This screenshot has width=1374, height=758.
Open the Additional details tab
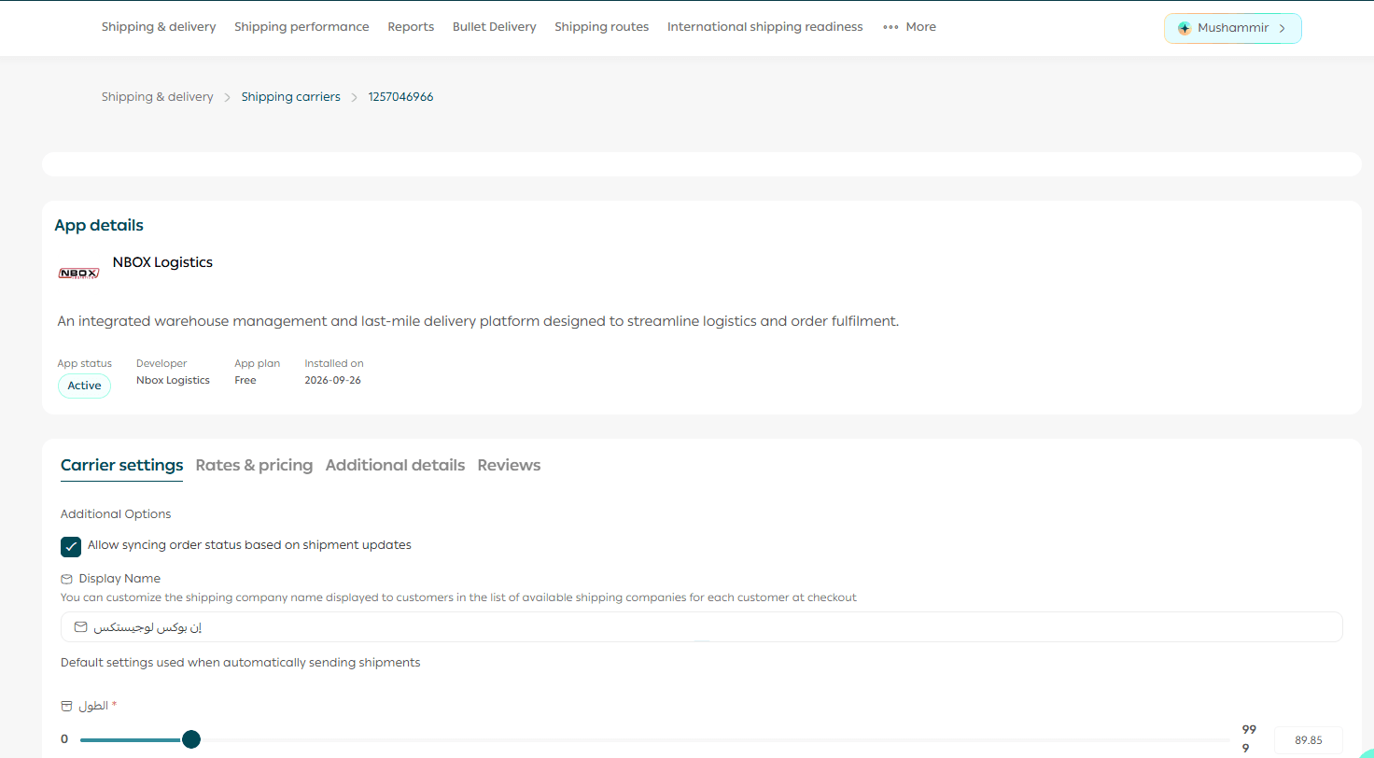(x=395, y=465)
